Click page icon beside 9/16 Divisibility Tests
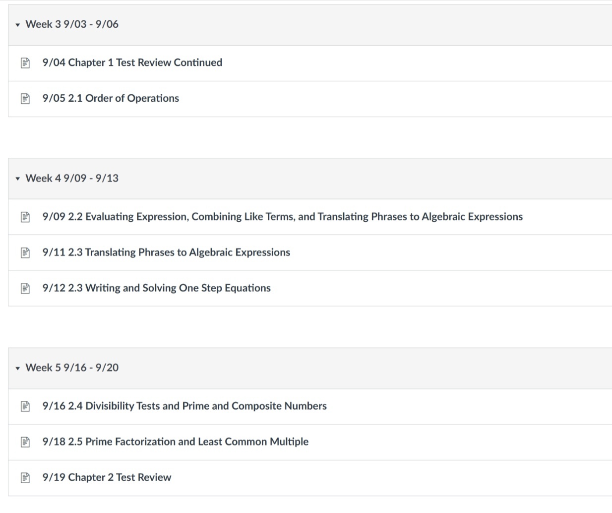The width and height of the screenshot is (612, 513). (x=25, y=406)
